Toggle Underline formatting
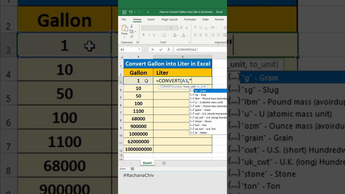This screenshot has height=194, width=345. click(154, 35)
